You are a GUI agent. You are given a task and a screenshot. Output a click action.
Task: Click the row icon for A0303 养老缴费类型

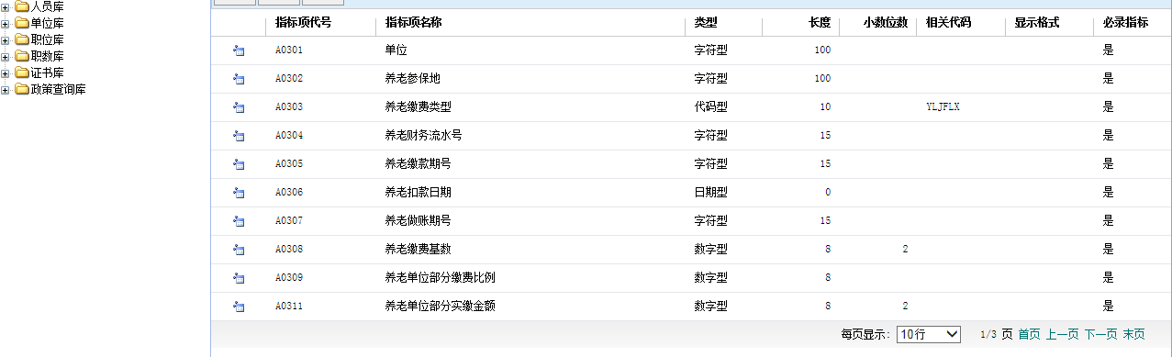tap(239, 107)
